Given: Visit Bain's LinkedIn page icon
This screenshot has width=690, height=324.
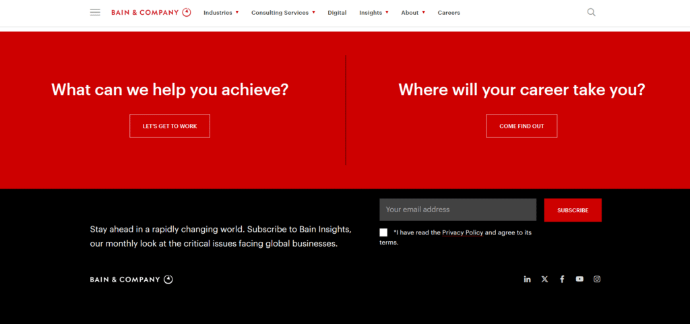Looking at the screenshot, I should [x=527, y=279].
